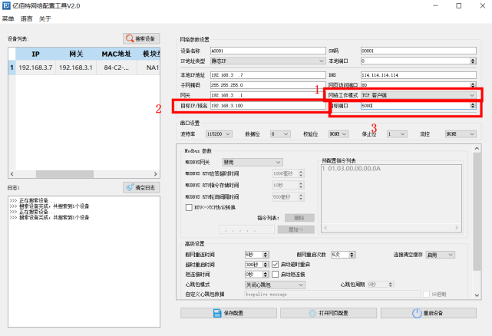Open network work mode dropdown TCP 客户端
Viewport: 492px width, 336px height.
[x=418, y=95]
